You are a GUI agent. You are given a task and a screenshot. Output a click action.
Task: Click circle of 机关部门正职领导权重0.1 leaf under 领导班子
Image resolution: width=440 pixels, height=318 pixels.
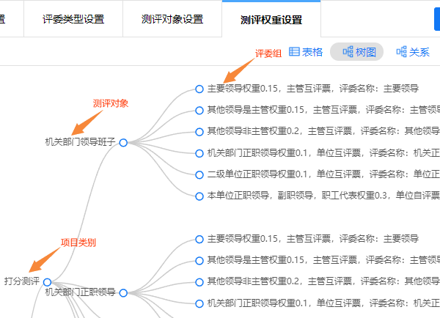199,153
